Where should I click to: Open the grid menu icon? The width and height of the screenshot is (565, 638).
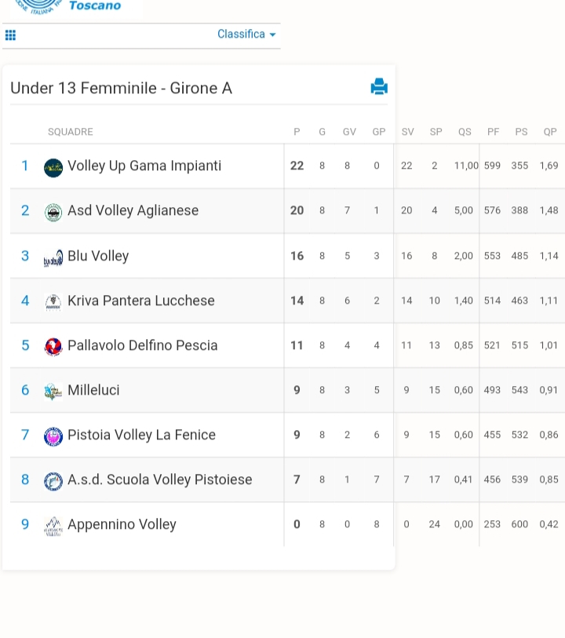pyautogui.click(x=10, y=35)
